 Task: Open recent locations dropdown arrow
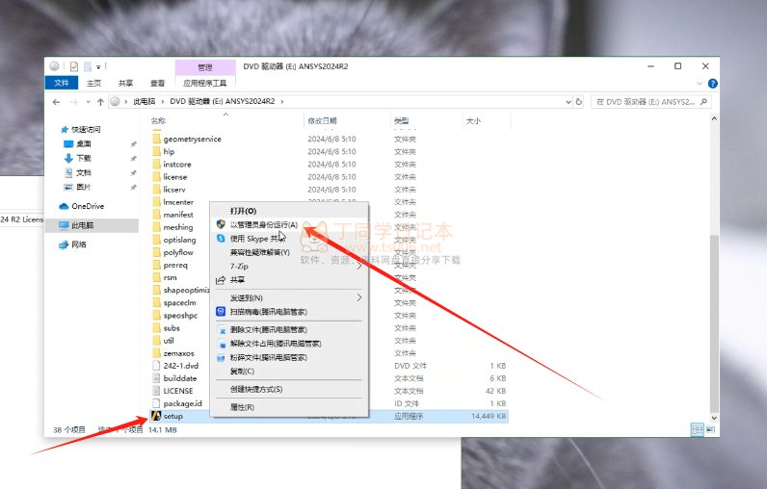[x=88, y=102]
